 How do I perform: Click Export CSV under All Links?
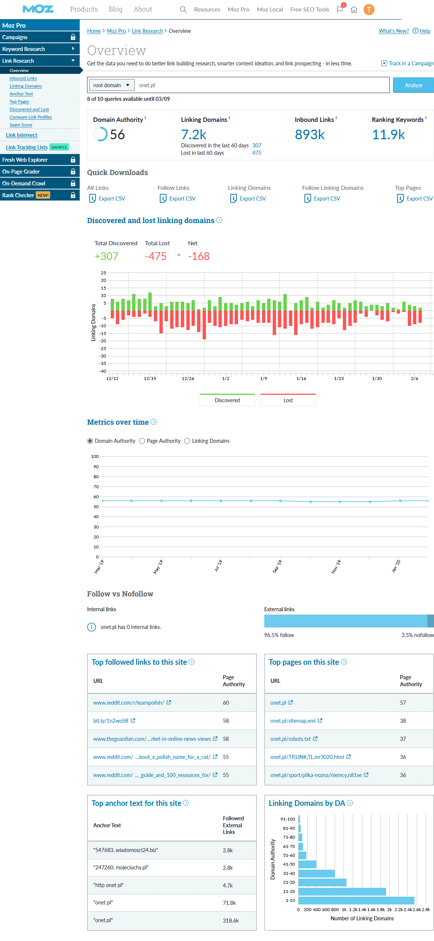point(112,199)
